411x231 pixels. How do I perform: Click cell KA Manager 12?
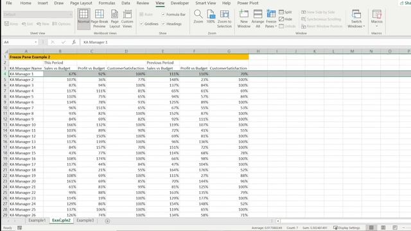(x=26, y=136)
